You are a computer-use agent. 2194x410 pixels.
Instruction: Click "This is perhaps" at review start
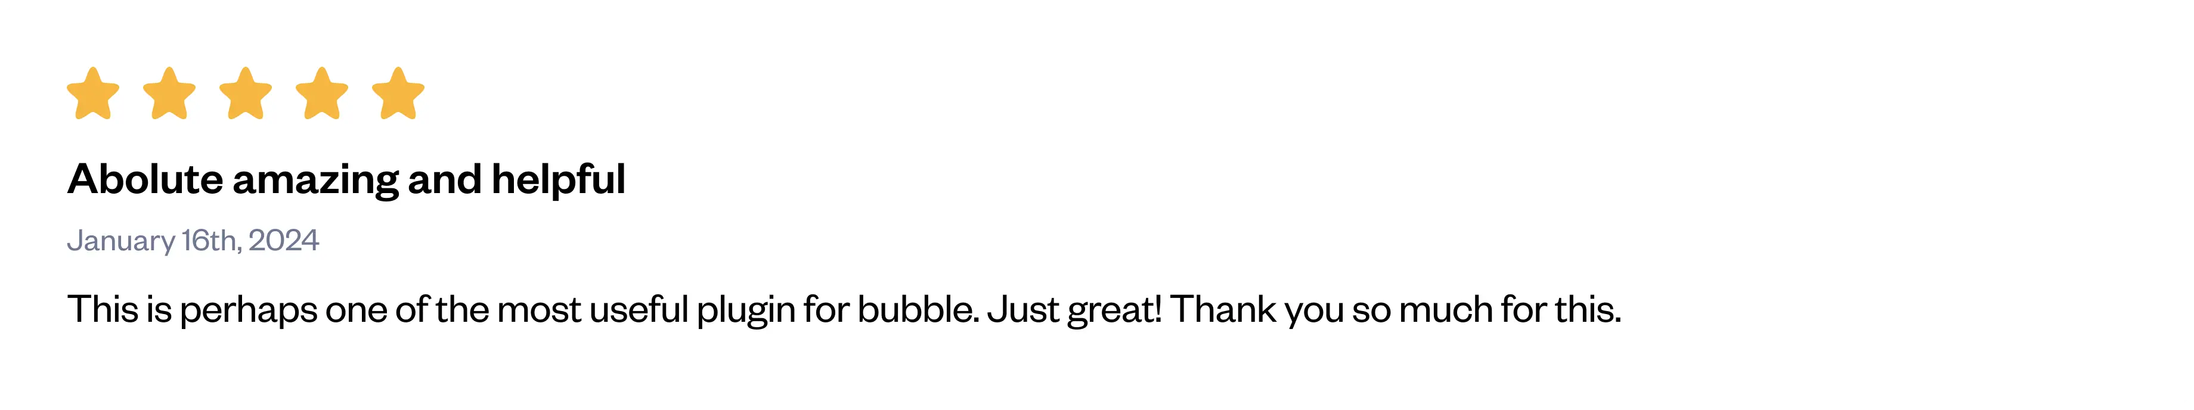(193, 310)
